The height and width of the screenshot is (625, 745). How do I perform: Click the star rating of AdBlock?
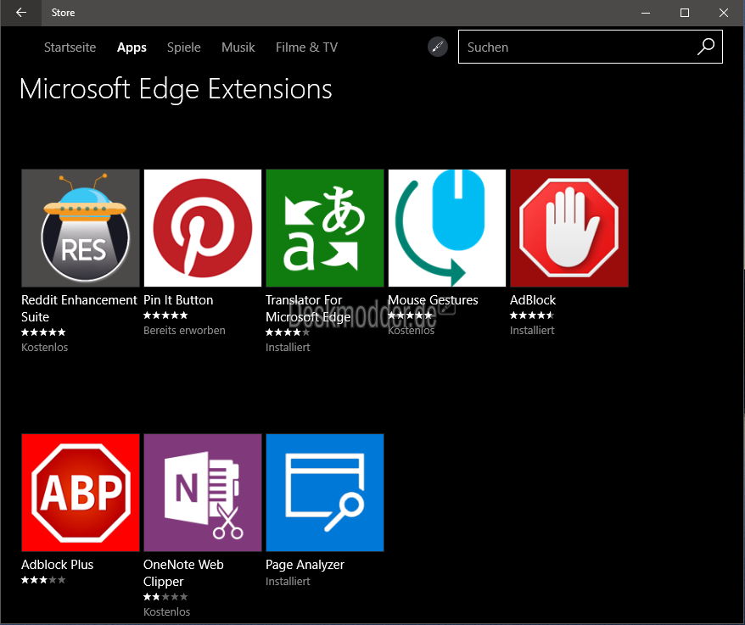[532, 315]
